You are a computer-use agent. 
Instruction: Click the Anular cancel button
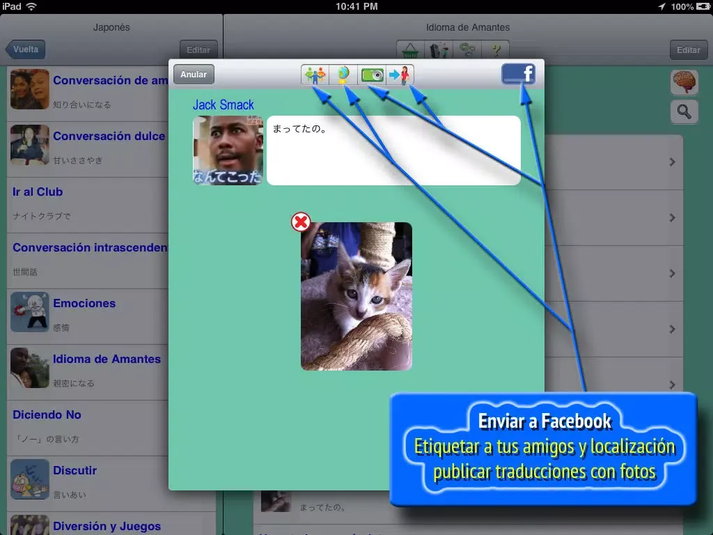click(194, 74)
